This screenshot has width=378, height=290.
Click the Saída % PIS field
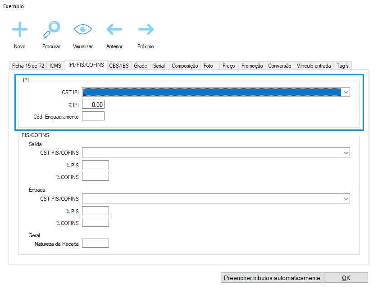click(96, 165)
